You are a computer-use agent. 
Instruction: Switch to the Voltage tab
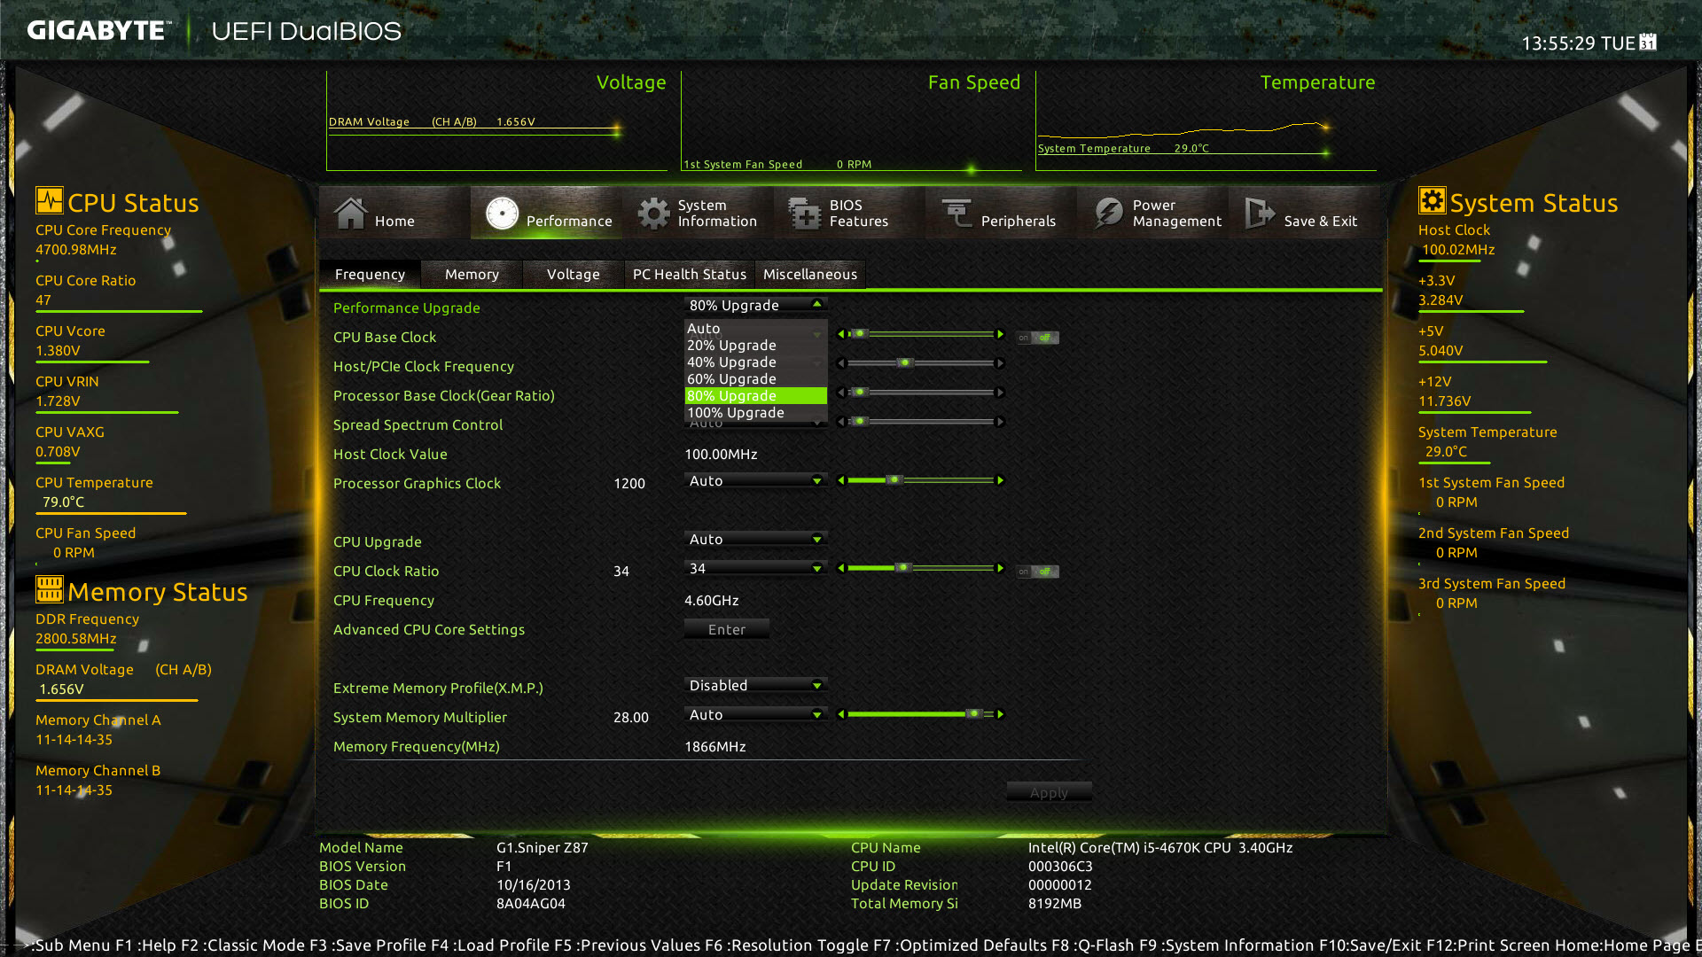[x=574, y=275]
